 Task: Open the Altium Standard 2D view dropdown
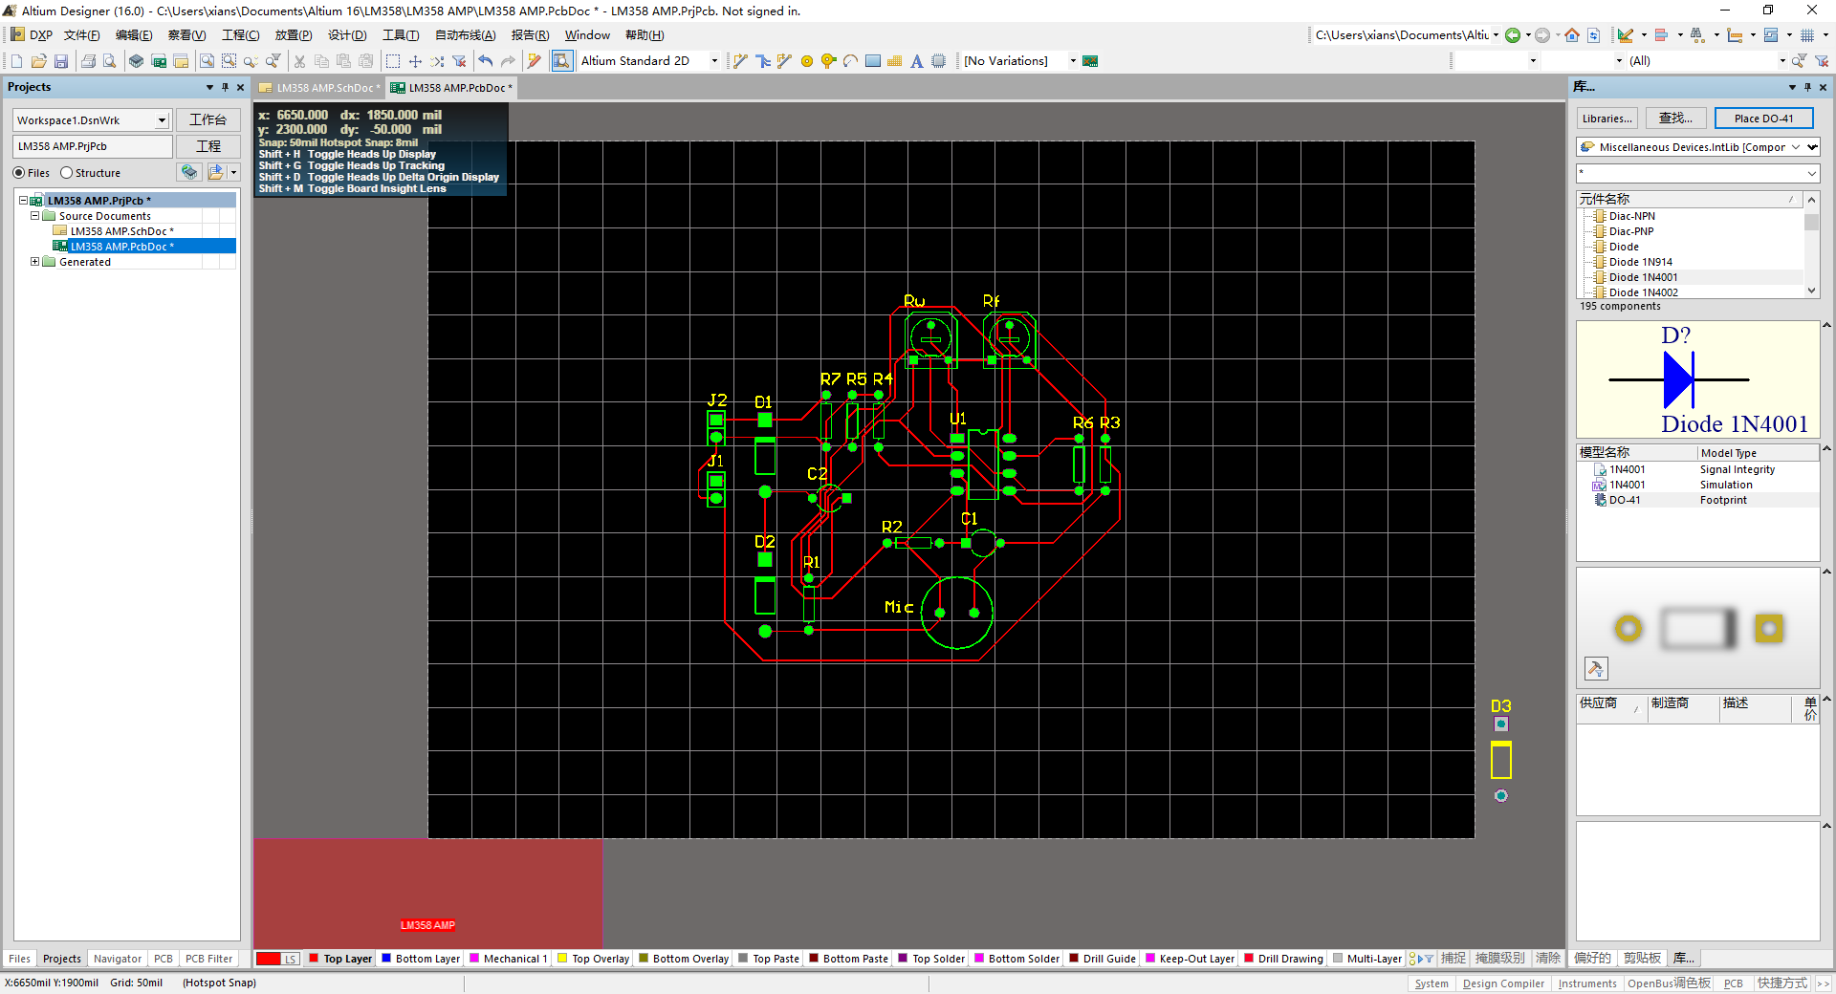pyautogui.click(x=714, y=60)
